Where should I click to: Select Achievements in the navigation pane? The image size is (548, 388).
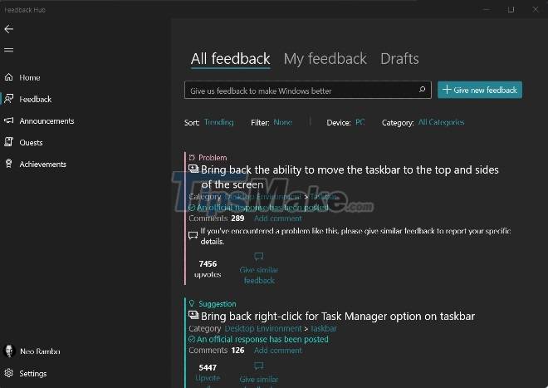(x=42, y=164)
